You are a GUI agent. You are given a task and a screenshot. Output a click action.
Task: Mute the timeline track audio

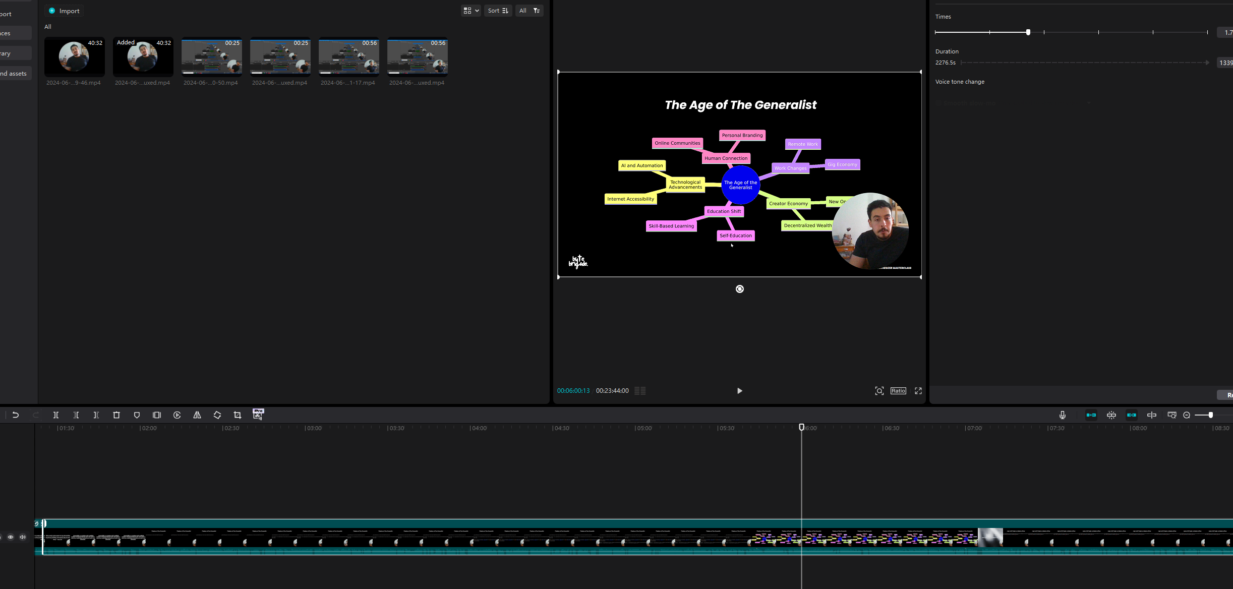23,537
